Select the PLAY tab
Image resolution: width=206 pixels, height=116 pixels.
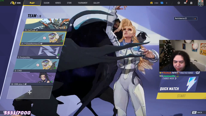pyautogui.click(x=32, y=3)
